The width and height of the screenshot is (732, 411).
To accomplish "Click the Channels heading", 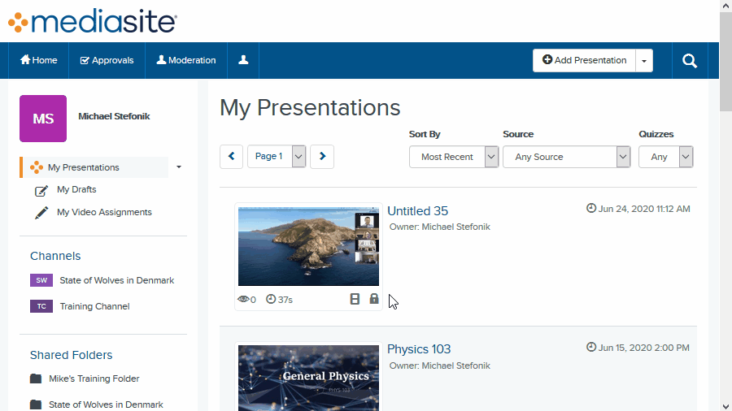I will tap(55, 256).
